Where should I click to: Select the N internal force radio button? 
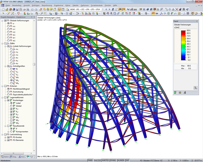tap(11, 69)
